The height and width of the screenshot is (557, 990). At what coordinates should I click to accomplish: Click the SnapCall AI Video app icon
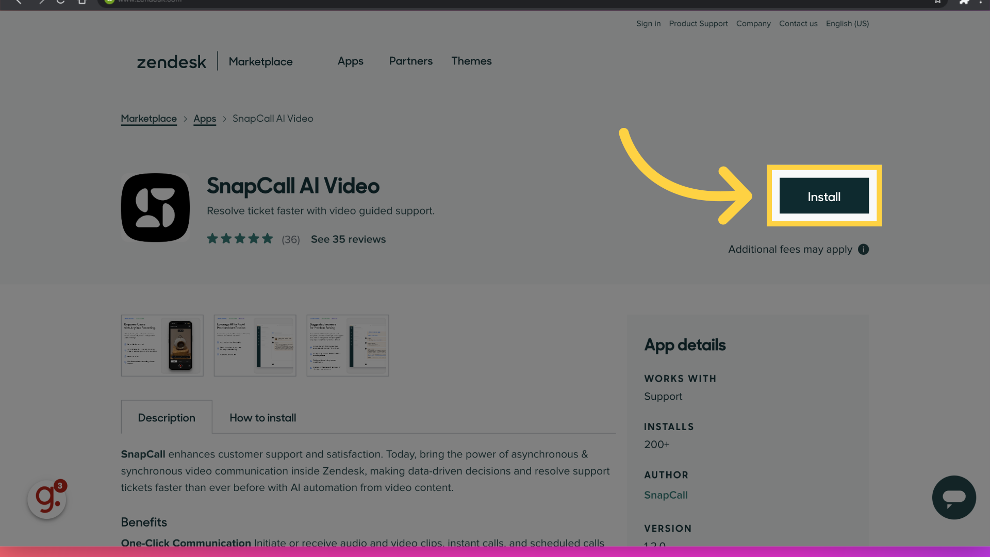pos(155,207)
